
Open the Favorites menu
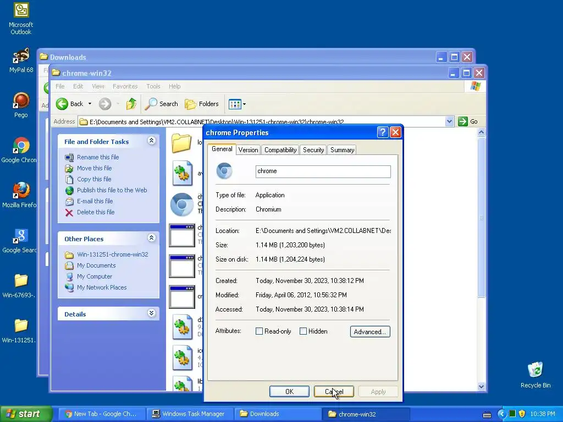(125, 86)
